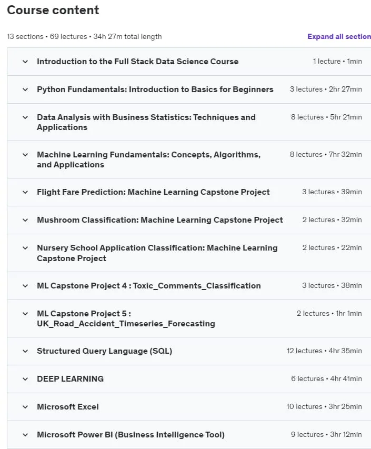Screen dimensions: 371x449
Task: Click the Expand all sections link
Action: coord(339,36)
